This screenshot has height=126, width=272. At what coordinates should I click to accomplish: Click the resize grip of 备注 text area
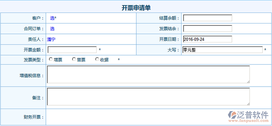click(x=249, y=104)
